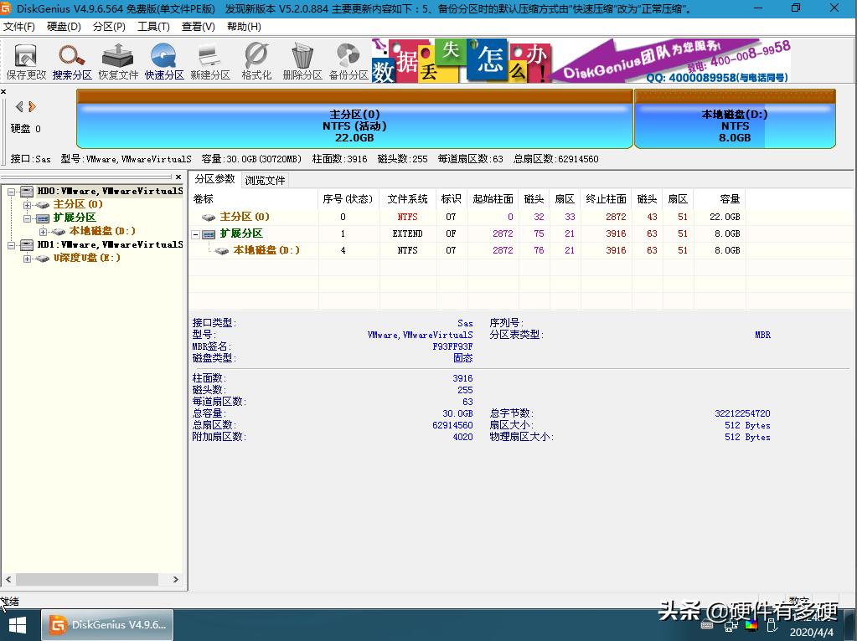Open the 恢复文件 (File Recovery) tool

[x=117, y=59]
